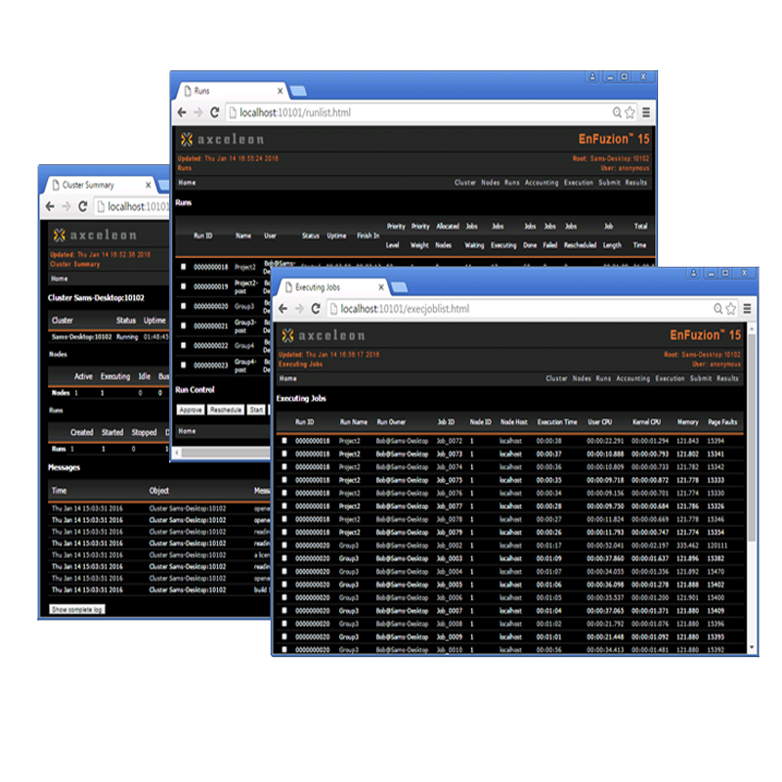Open Accounting in Executing Jobs navigation
The width and height of the screenshot is (782, 782).
632,378
